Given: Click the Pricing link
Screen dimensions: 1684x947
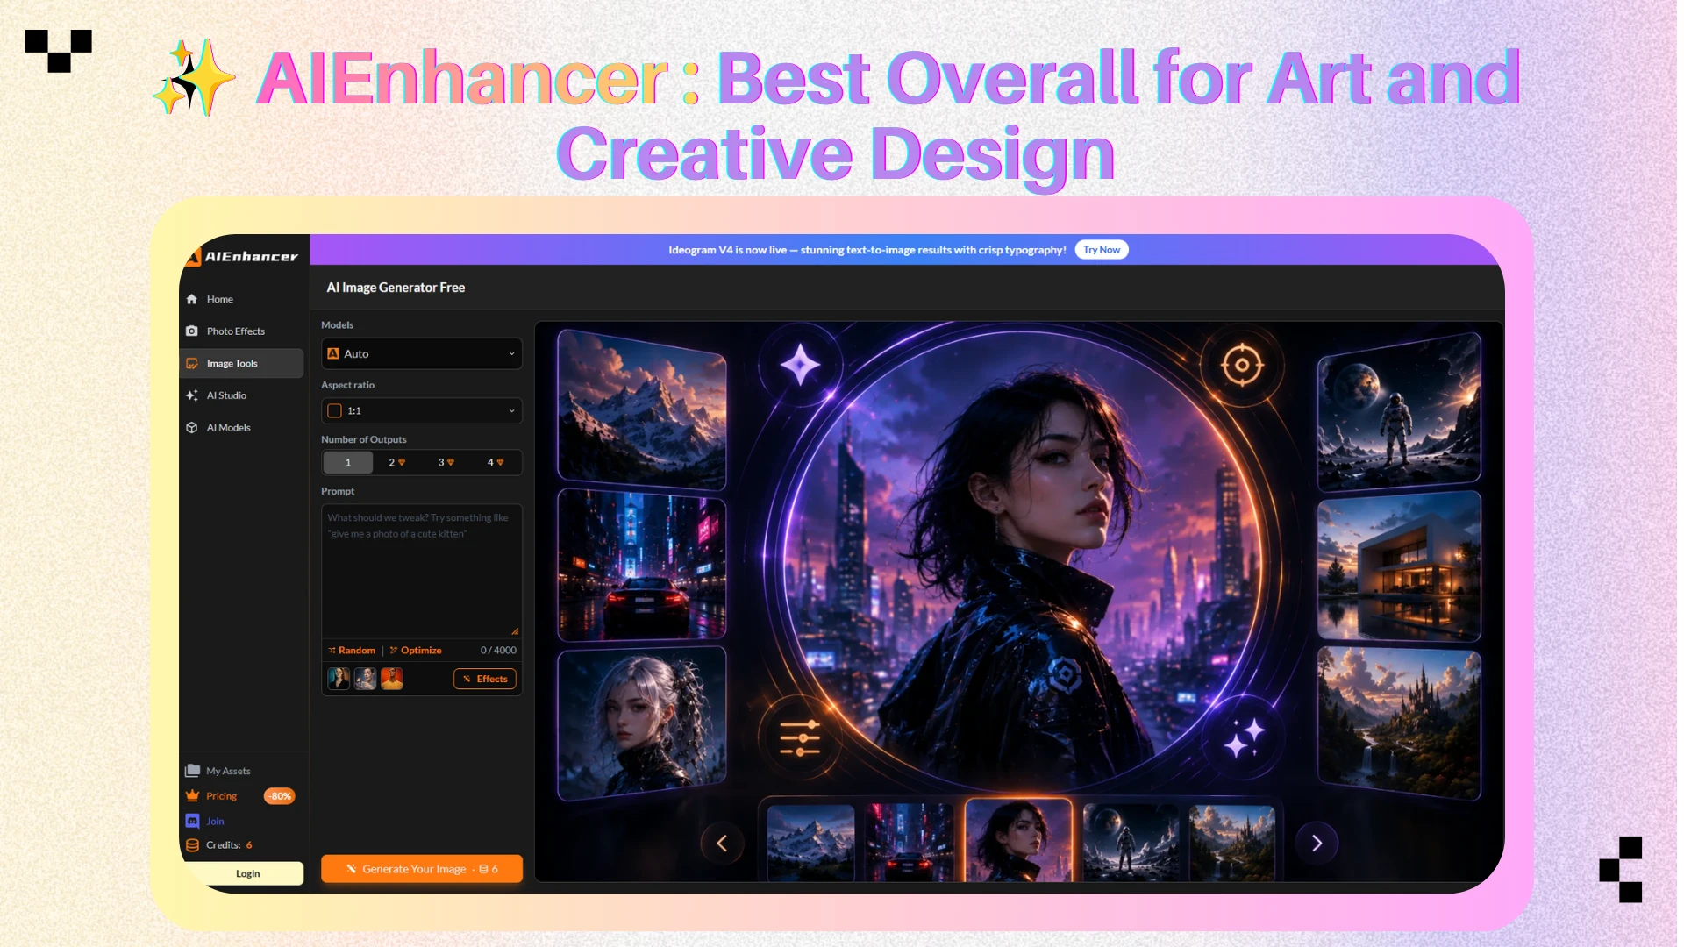Looking at the screenshot, I should pyautogui.click(x=221, y=796).
